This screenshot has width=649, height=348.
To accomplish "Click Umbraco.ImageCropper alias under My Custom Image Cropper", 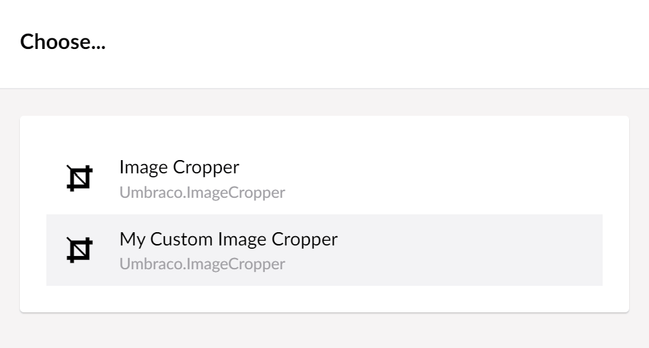I will pos(202,264).
